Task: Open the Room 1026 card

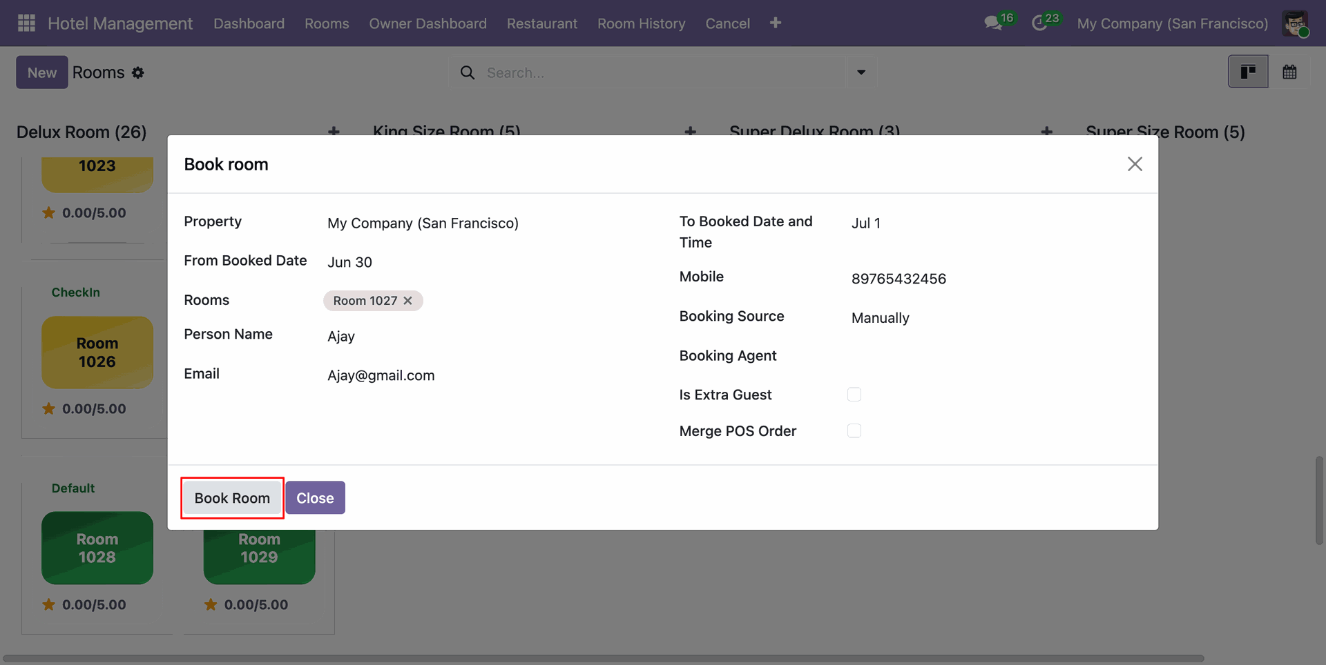Action: (x=97, y=353)
